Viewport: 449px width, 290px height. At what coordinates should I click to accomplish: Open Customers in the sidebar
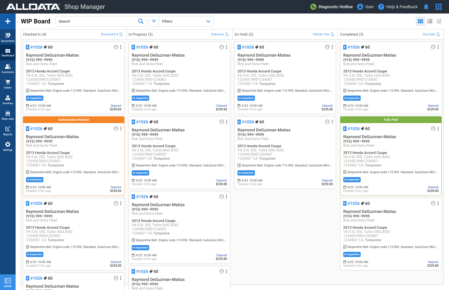[x=8, y=69]
